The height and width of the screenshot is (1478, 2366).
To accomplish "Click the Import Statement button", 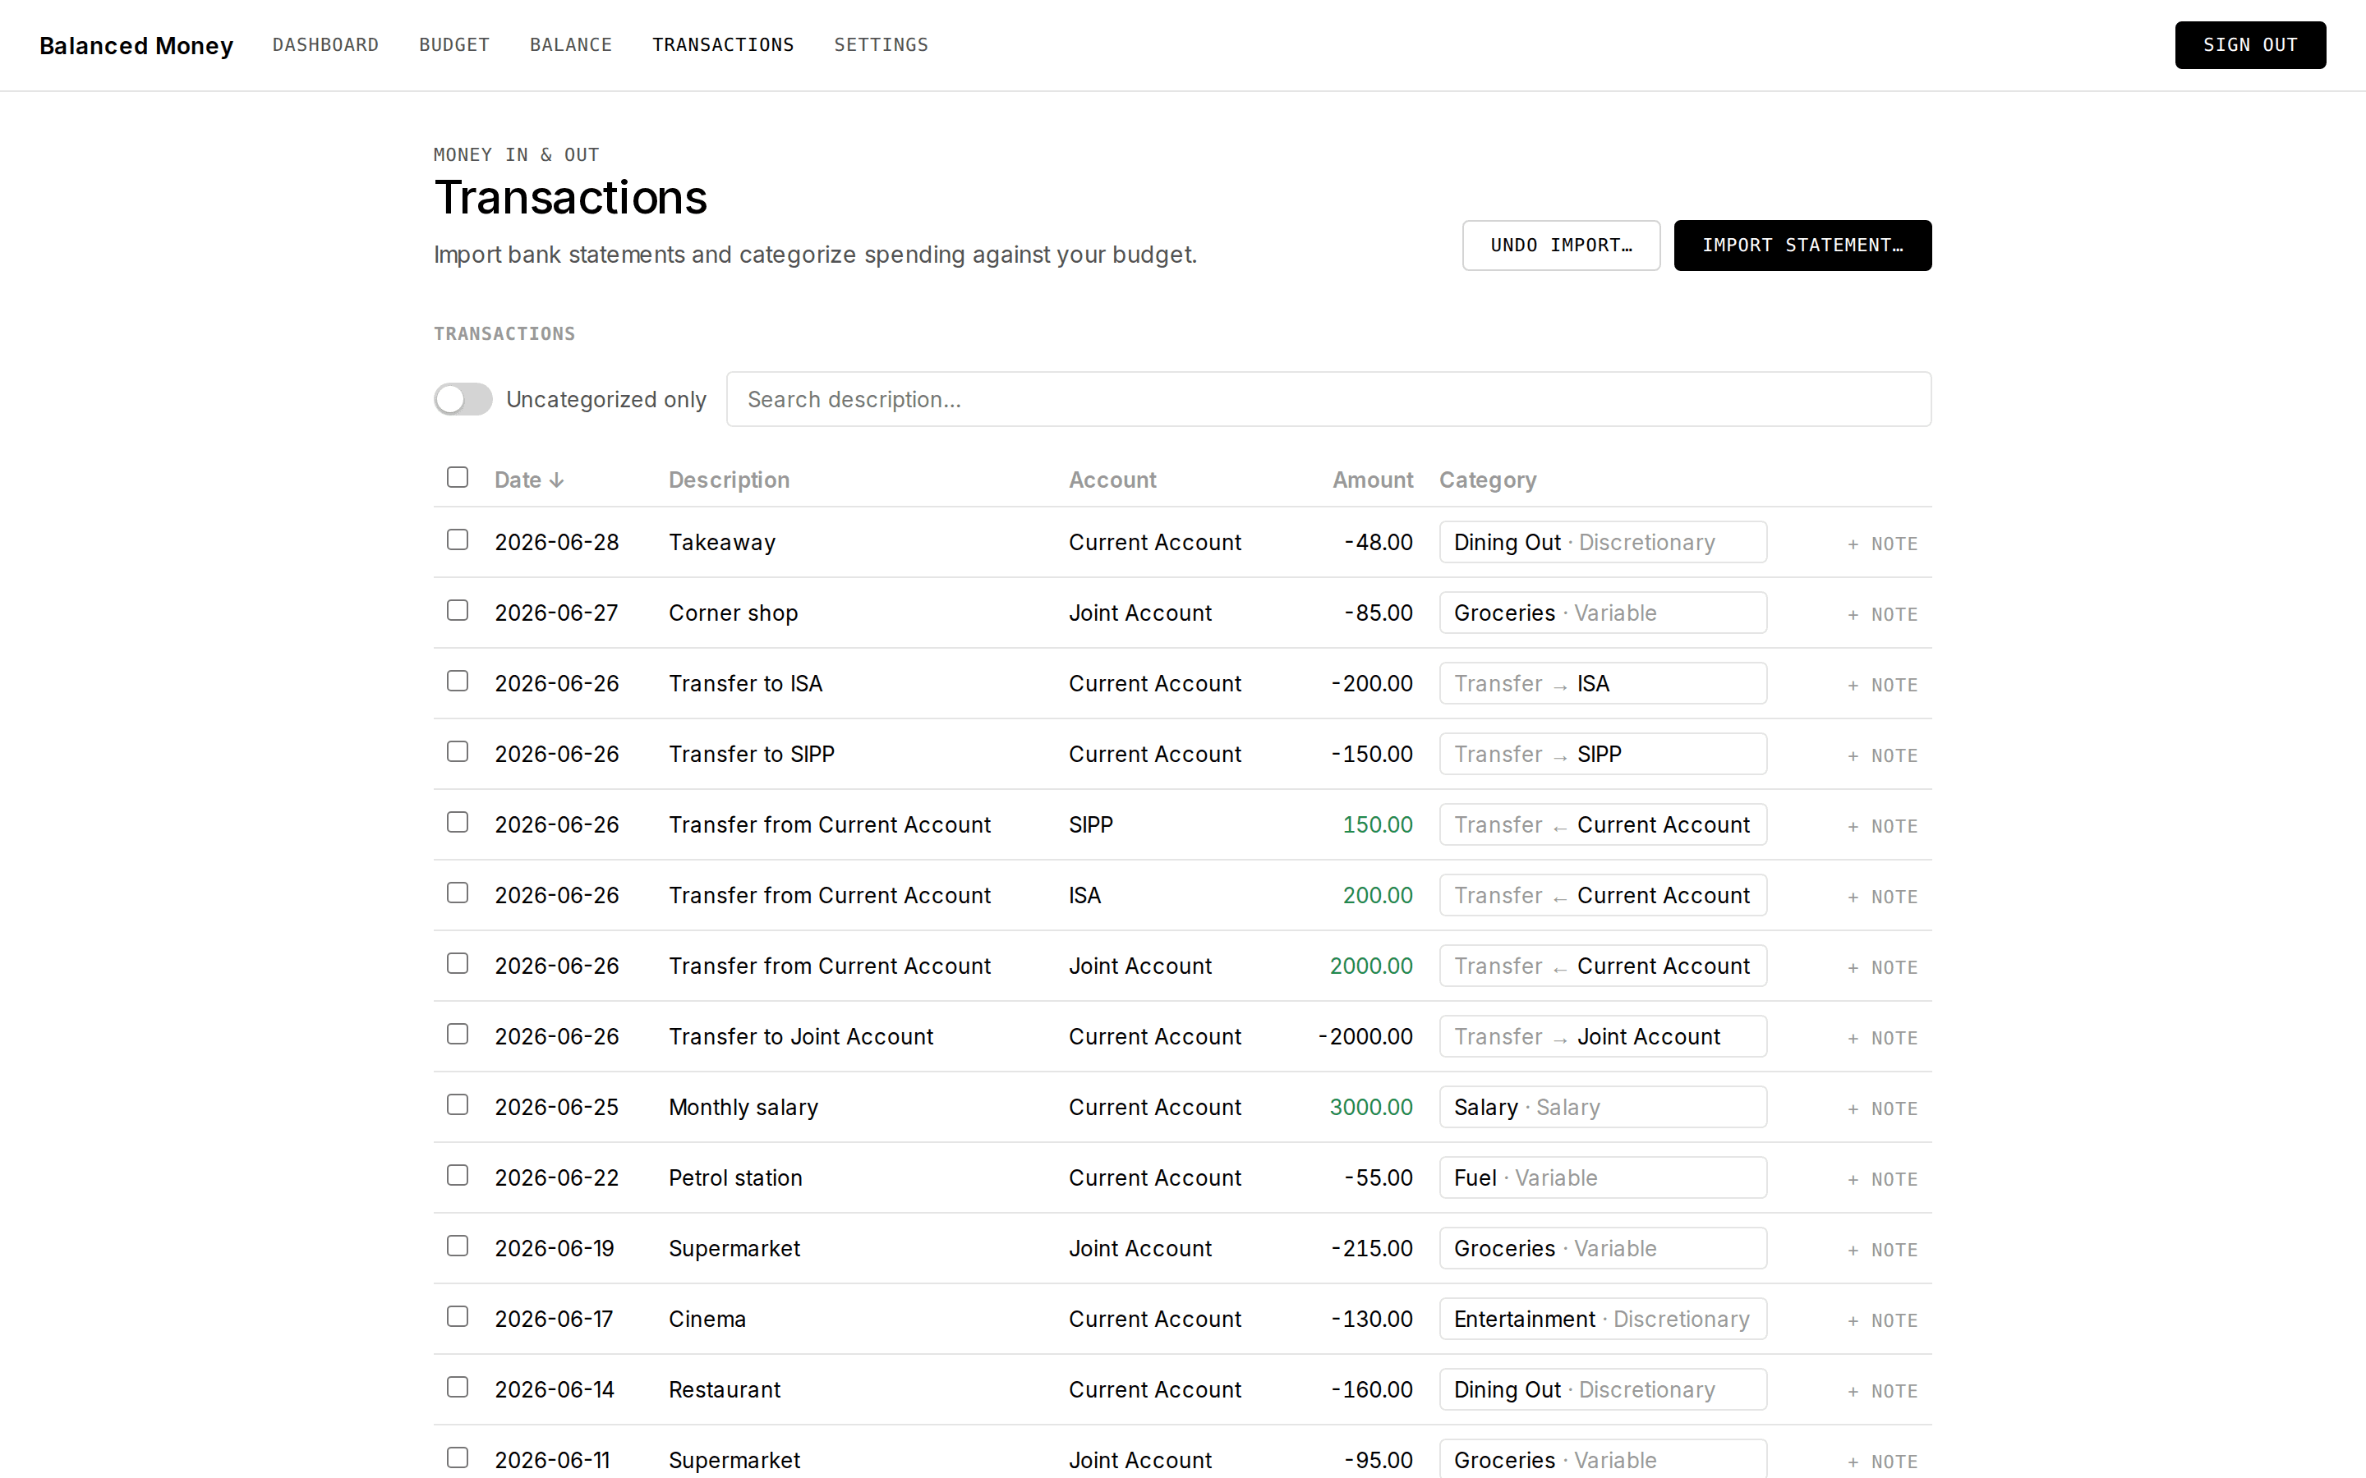I will click(1802, 246).
